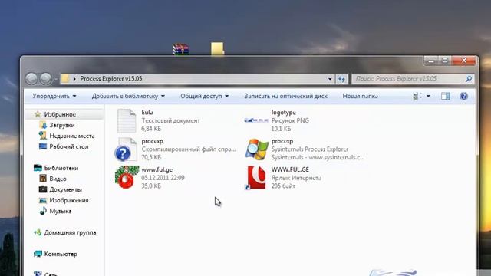Click the Видео library icon
Screen dimensions: 491x276
coord(43,179)
